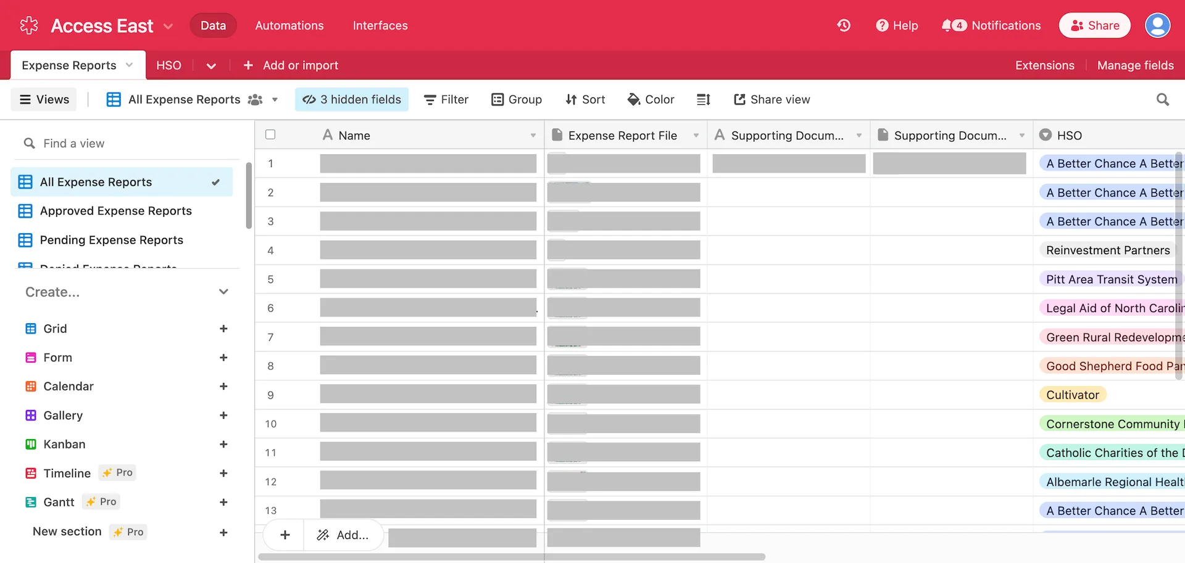Open the Color settings

pos(651,99)
